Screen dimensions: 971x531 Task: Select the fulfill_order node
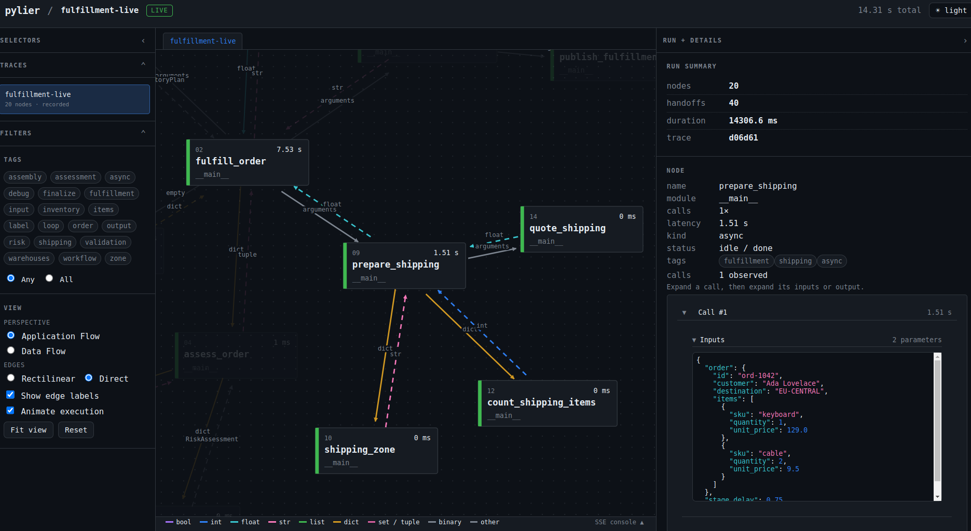pos(248,162)
